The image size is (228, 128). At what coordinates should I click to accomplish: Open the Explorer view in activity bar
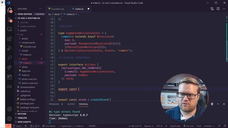tap(10, 10)
